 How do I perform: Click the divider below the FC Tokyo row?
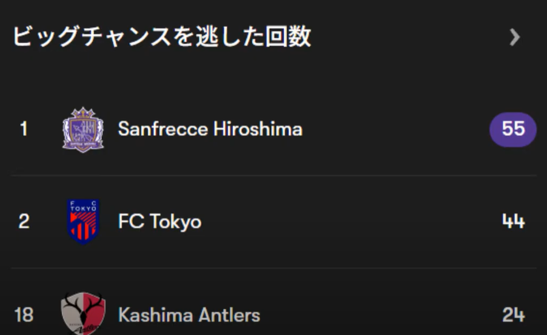(273, 268)
